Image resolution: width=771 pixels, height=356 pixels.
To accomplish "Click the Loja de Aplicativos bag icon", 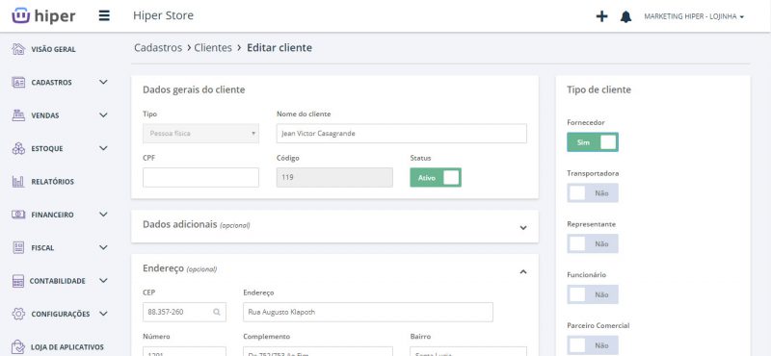I will [18, 346].
